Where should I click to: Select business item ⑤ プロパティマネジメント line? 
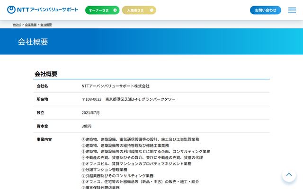click(x=136, y=163)
